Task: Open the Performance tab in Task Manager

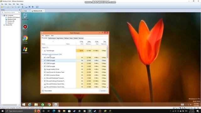Action: coord(52,38)
